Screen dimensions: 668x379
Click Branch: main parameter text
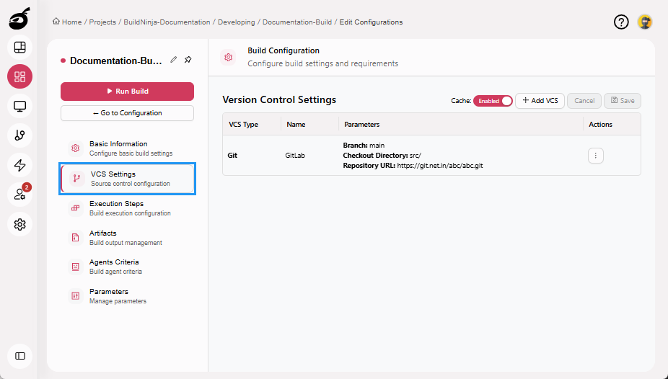(x=364, y=145)
